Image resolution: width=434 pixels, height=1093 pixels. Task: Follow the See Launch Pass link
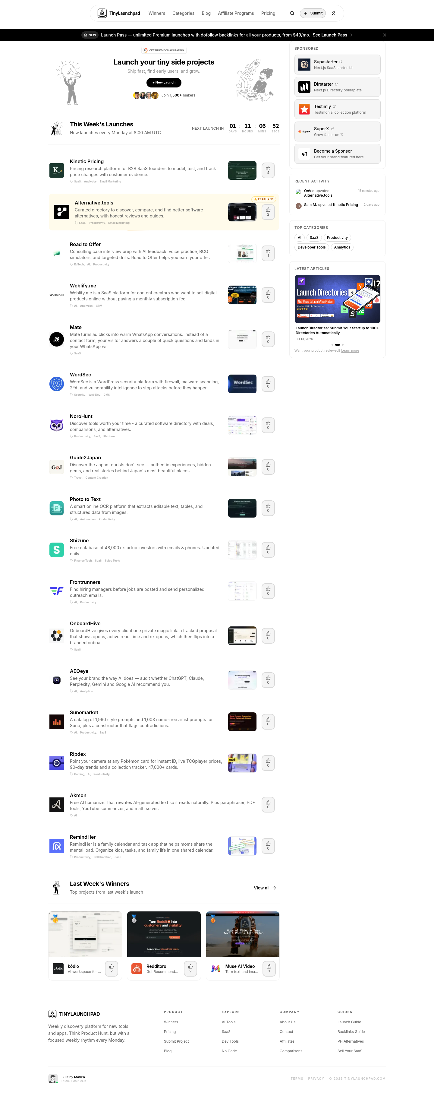coord(332,35)
